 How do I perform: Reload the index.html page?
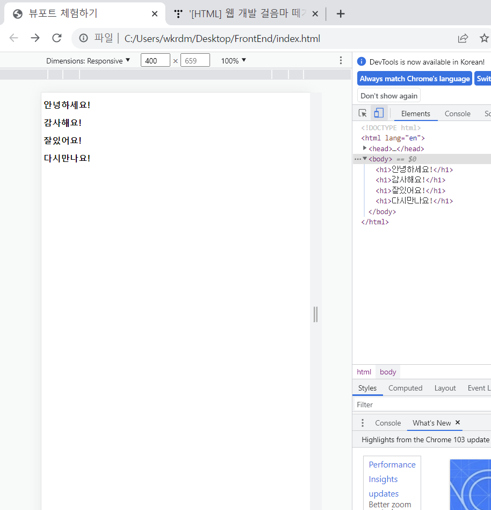pyautogui.click(x=57, y=38)
